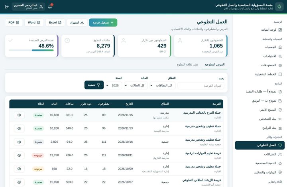The height and width of the screenshot is (187, 287).
Task: Click the نسبة الفرص المعتمدة progress bar
Action: [x=31, y=50]
